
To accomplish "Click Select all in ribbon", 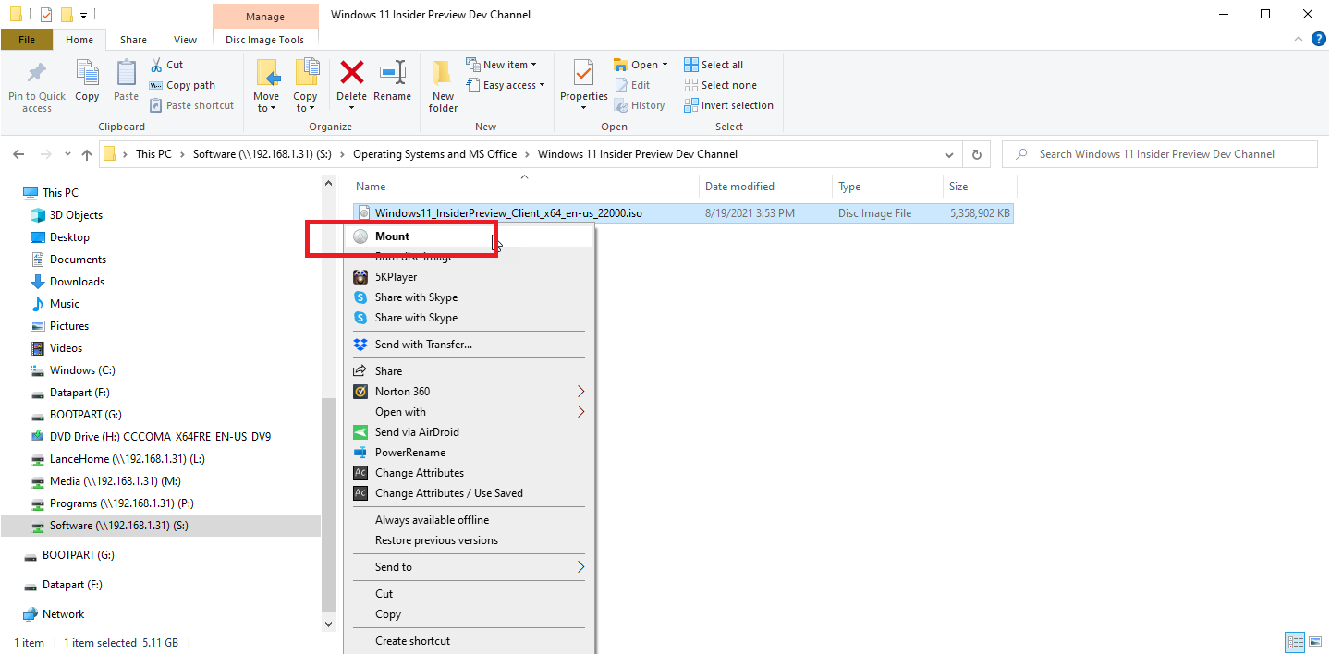I will [714, 65].
